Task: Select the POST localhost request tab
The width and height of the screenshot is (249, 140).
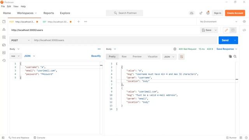Action: click(x=24, y=22)
